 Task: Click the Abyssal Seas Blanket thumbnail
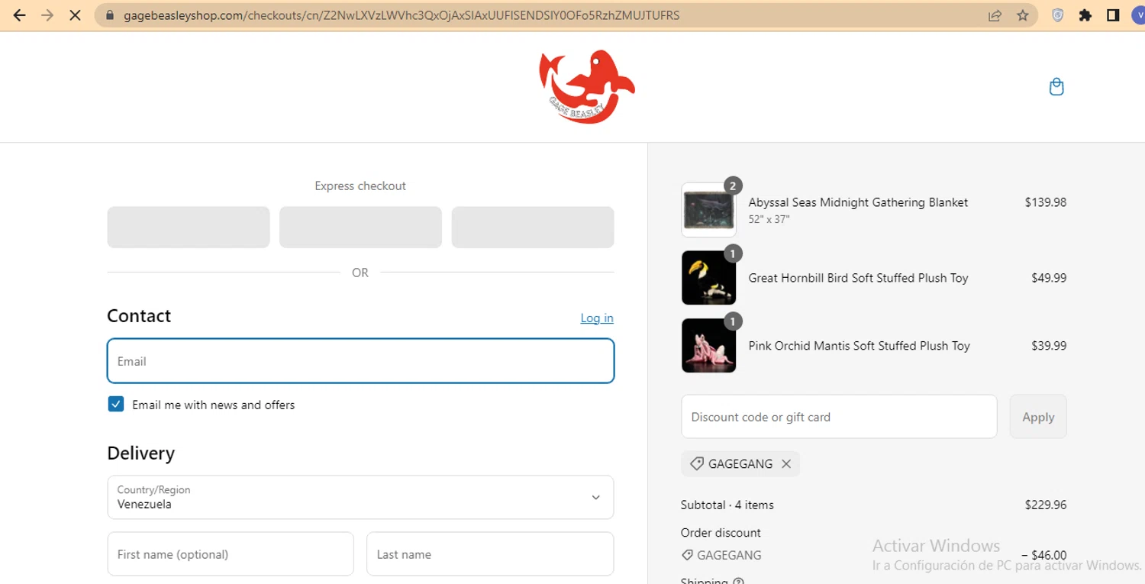708,210
